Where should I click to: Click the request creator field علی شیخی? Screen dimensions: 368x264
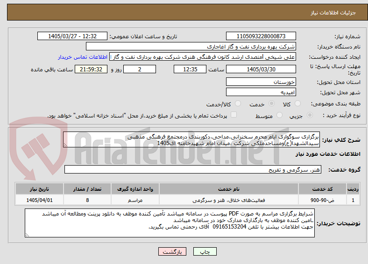(203, 57)
